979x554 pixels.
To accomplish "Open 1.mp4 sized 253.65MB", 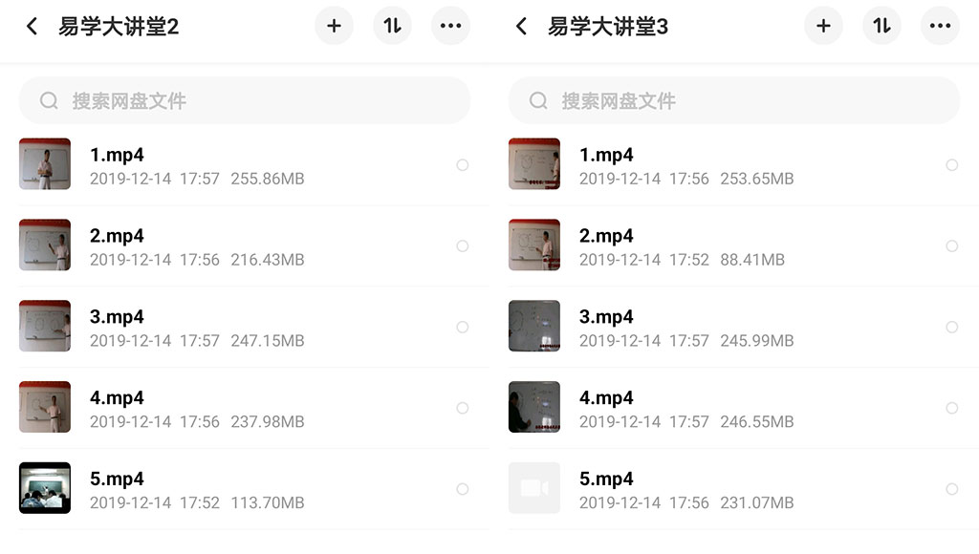I will pyautogui.click(x=734, y=164).
